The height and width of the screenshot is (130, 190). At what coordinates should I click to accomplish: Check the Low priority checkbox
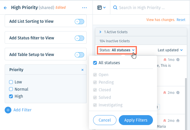pos(11,82)
